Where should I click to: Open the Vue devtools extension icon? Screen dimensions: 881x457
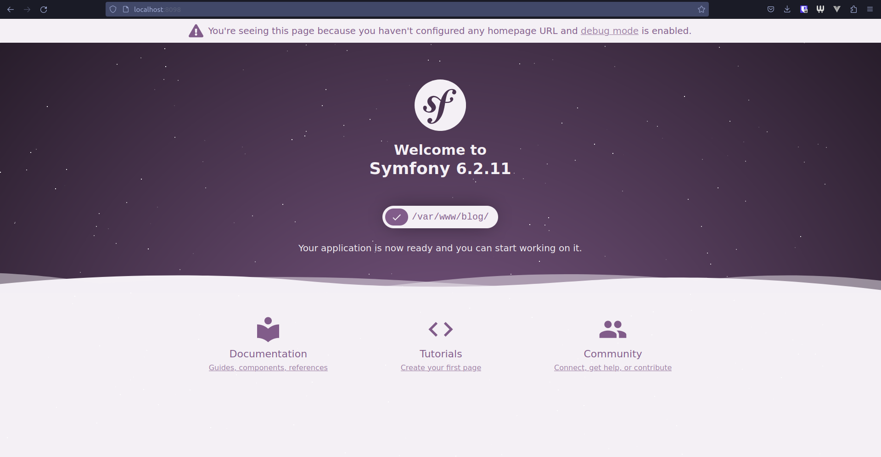point(837,9)
